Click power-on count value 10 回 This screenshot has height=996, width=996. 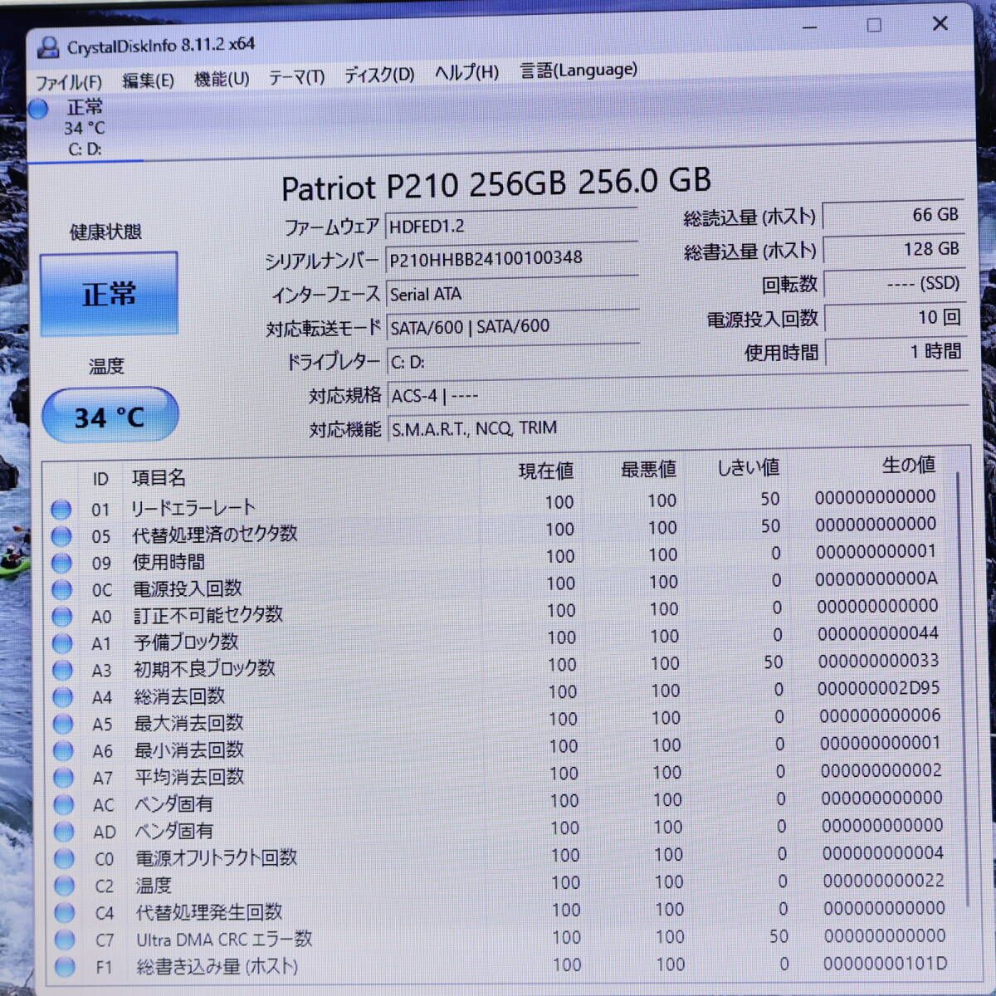click(896, 318)
